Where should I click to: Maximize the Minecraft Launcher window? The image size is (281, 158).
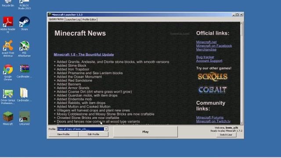[x=238, y=14]
